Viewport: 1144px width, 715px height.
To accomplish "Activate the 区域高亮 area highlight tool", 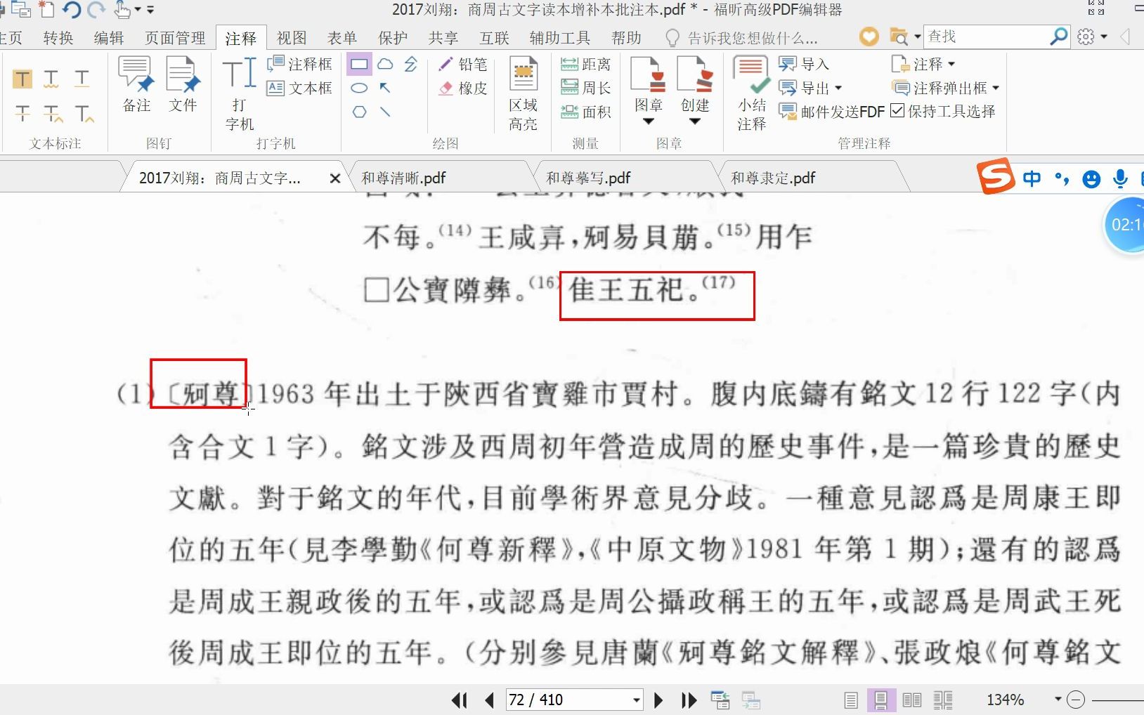I will [x=523, y=94].
